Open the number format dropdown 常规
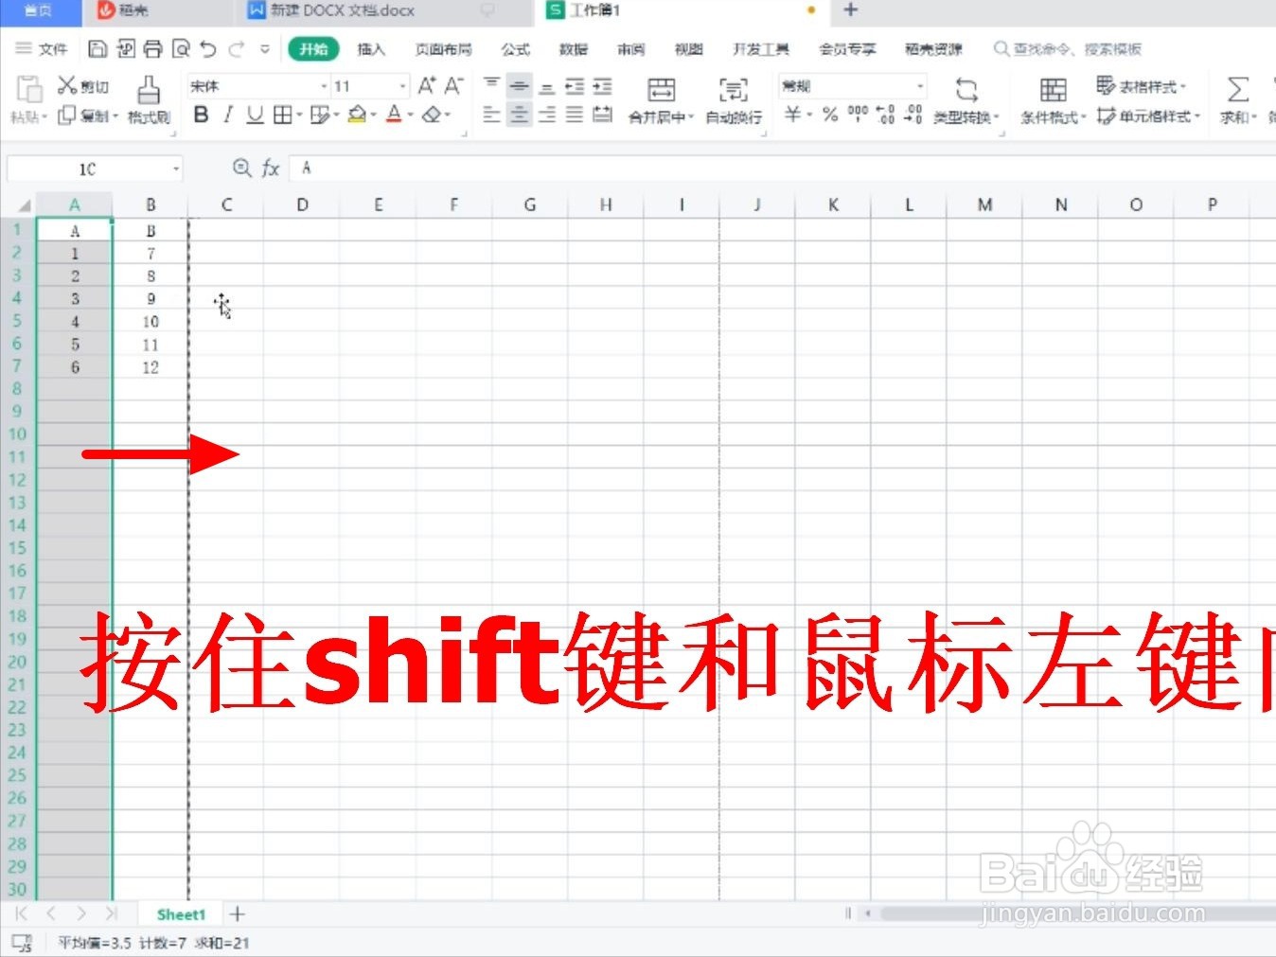 (920, 86)
